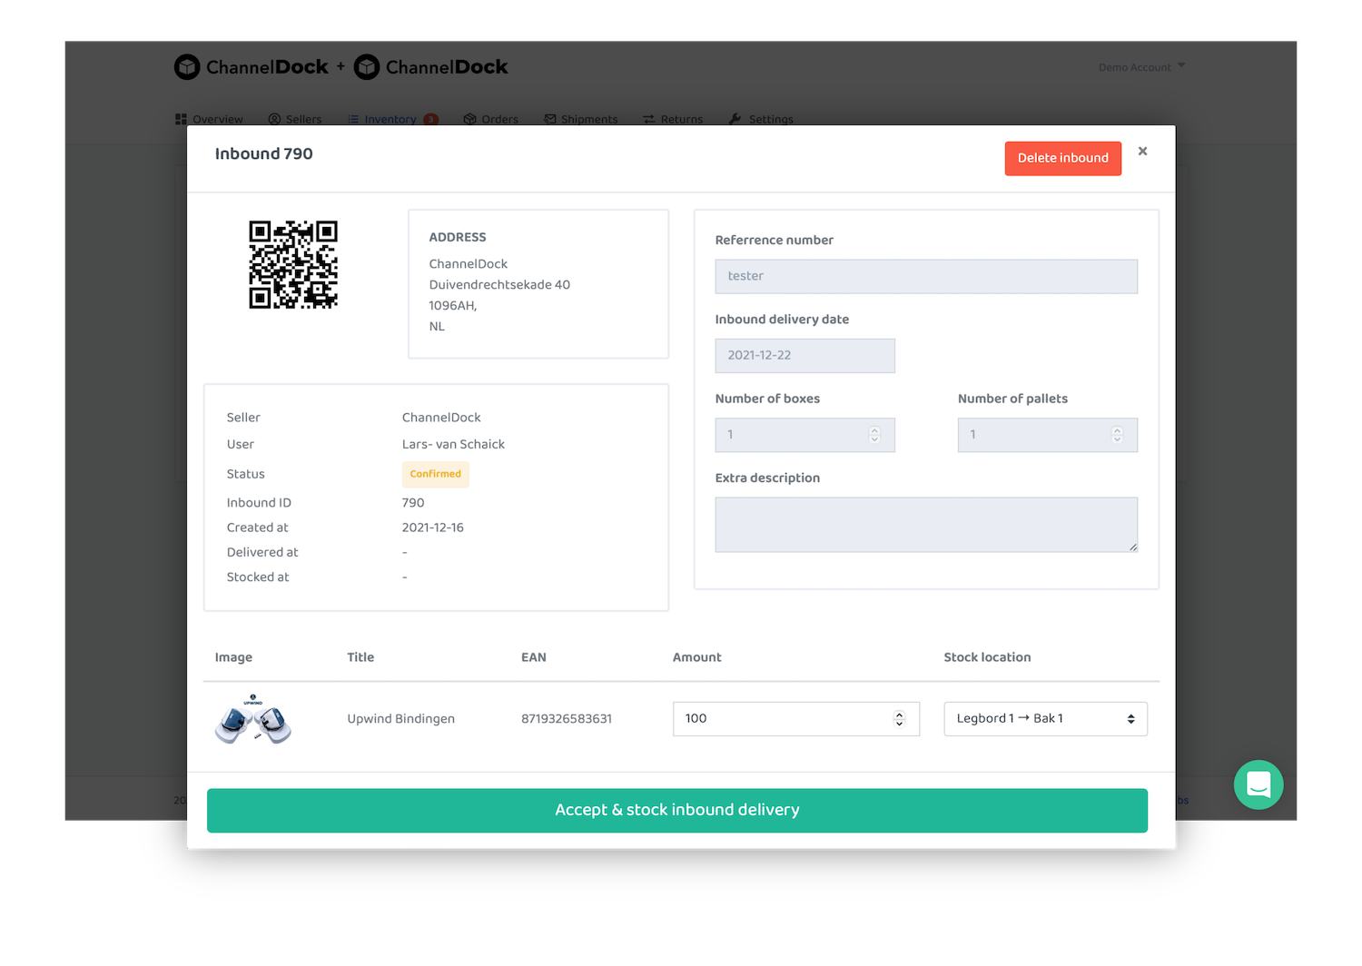This screenshot has height=966, width=1362.
Task: Click the Delete inbound button
Action: (1062, 158)
